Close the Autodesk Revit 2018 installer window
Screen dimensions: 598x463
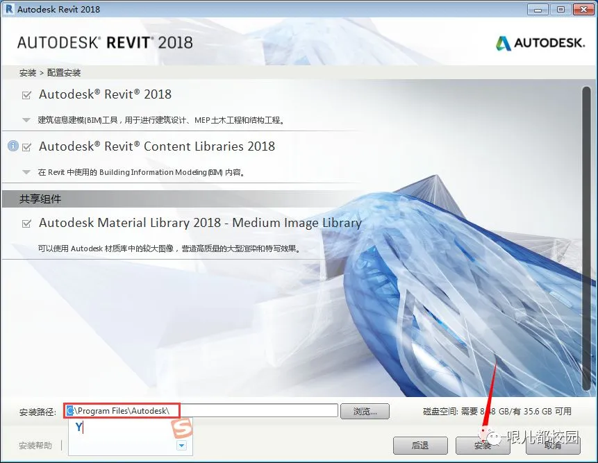click(x=583, y=10)
